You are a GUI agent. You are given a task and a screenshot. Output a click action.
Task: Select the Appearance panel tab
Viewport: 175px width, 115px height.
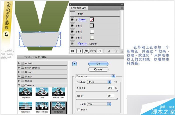[x=79, y=8]
